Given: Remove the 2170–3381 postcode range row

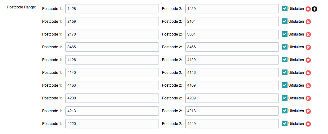Looking at the screenshot, I should point(308,35).
